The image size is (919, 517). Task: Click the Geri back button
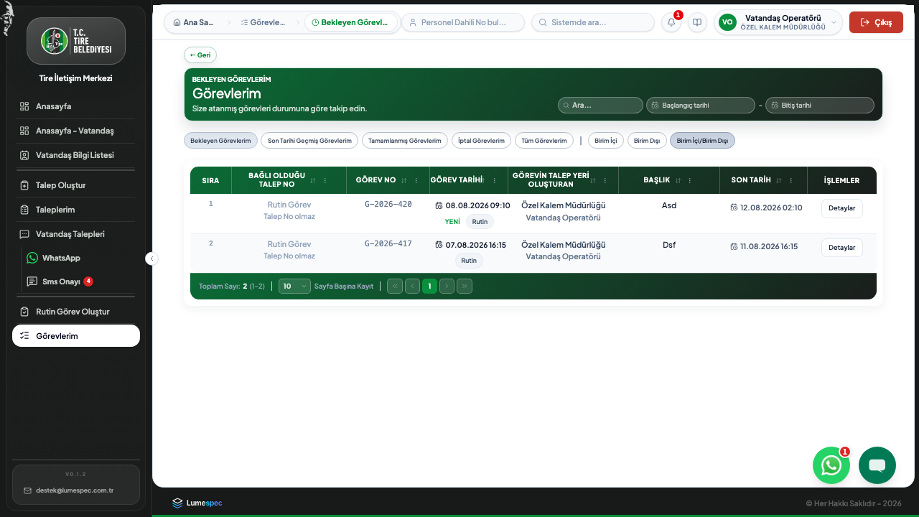[x=200, y=55]
